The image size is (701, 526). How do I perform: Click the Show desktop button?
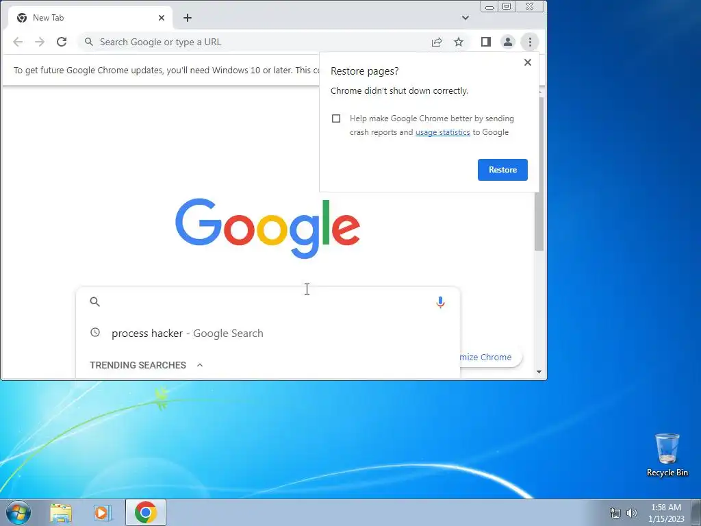[696, 512]
